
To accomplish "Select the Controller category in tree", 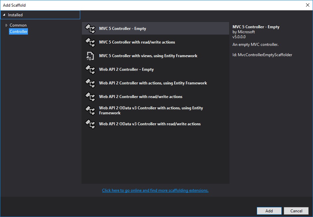I will click(x=19, y=32).
